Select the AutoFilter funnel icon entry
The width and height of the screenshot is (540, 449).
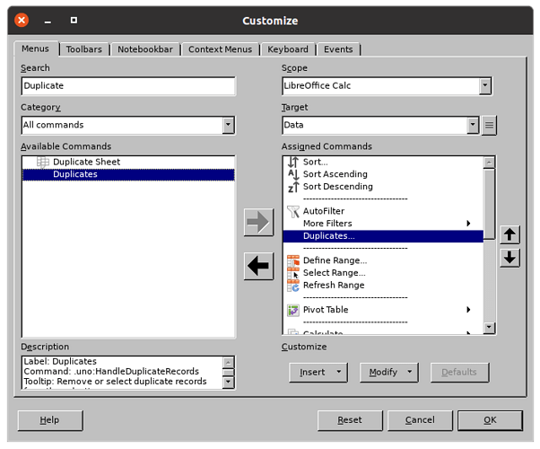tap(292, 211)
